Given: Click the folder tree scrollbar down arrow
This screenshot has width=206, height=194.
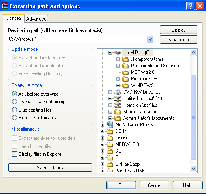Looking at the screenshot, I should 194,169.
